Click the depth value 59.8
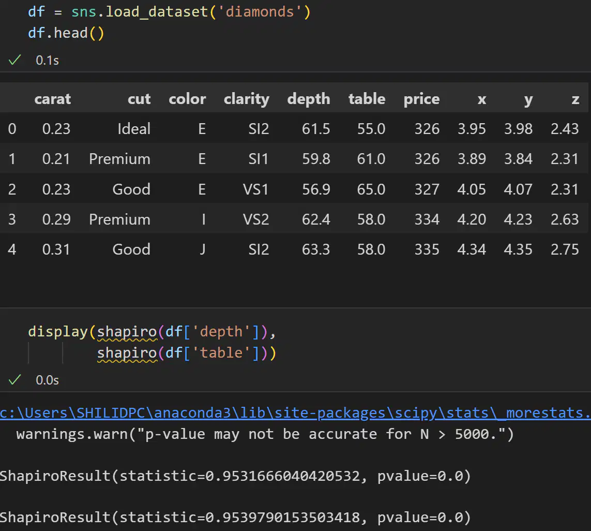591x531 pixels. click(316, 159)
